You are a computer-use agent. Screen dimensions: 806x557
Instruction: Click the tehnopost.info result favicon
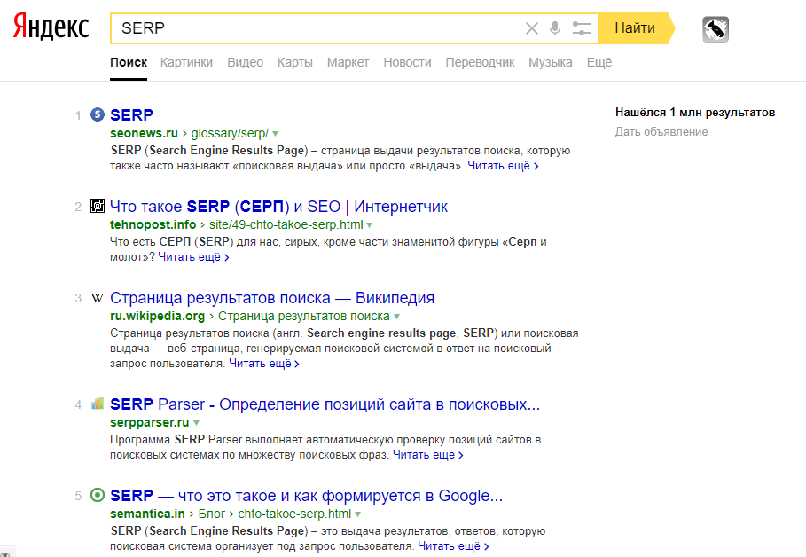click(98, 207)
